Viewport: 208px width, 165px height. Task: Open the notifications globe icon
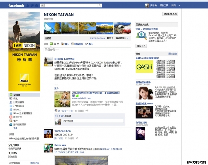click(36, 6)
